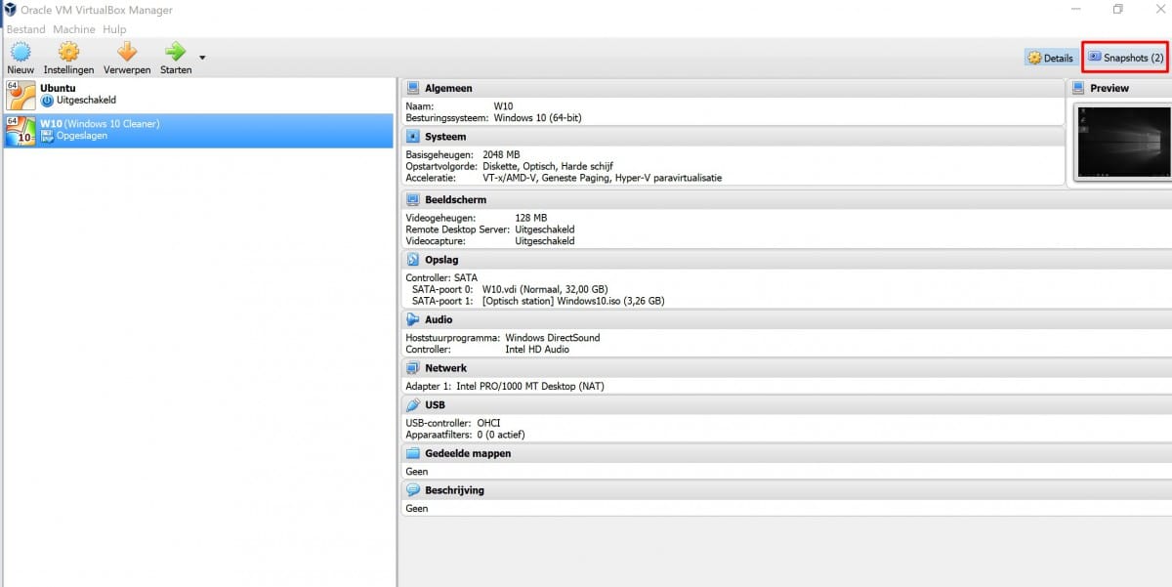Open the Bestand menu
Screen dimensions: 1172x587
coord(26,29)
